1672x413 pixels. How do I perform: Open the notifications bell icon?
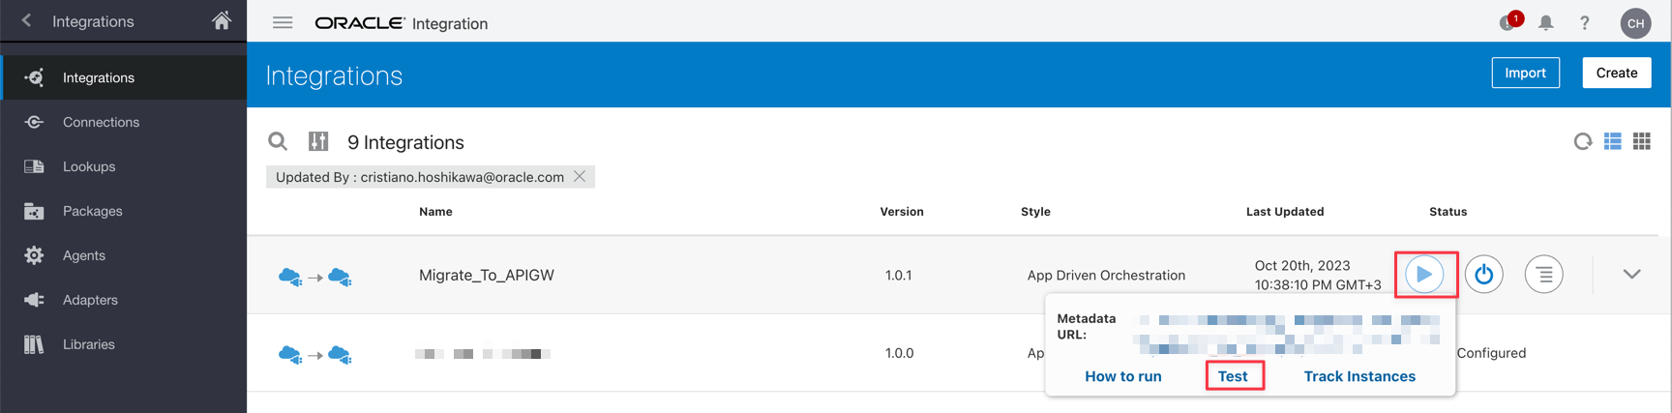pos(1546,22)
